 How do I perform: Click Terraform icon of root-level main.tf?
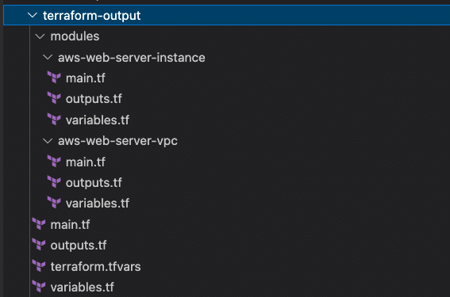(x=39, y=224)
